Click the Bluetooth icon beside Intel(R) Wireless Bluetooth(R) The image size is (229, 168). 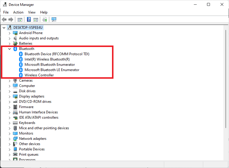[21, 59]
